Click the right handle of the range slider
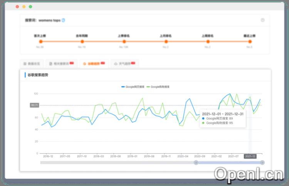Image resolution: width=289 pixels, height=186 pixels. (262, 163)
